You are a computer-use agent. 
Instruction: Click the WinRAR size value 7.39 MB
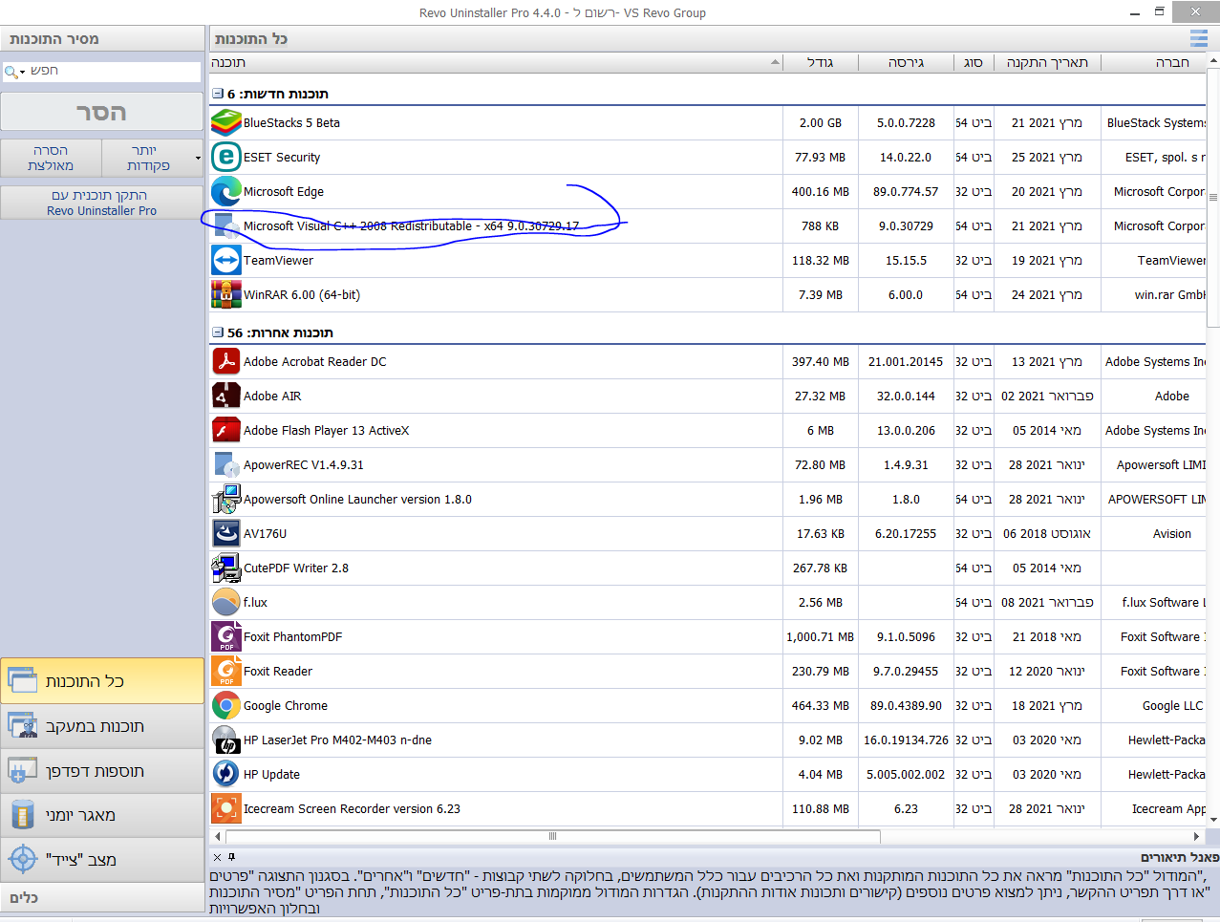(821, 294)
